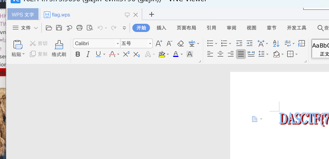
Task: Decrease font size with A- icon
Action: tap(170, 43)
